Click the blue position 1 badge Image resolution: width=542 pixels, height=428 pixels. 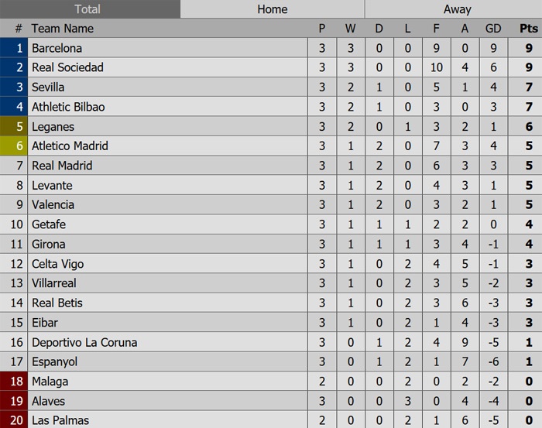point(14,48)
